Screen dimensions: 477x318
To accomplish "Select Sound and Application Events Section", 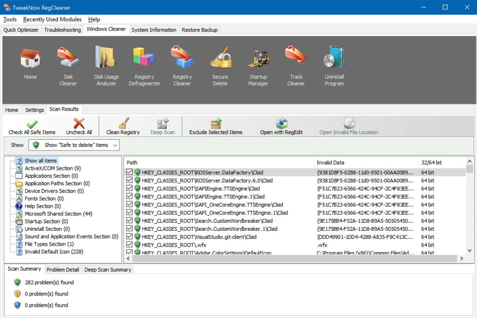I will click(x=71, y=236).
